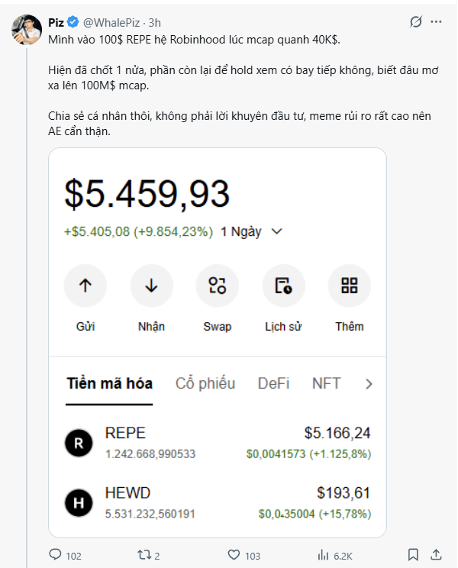458x568 pixels.
Task: Expand the 1 Ngày period dropdown
Action: coord(252,231)
